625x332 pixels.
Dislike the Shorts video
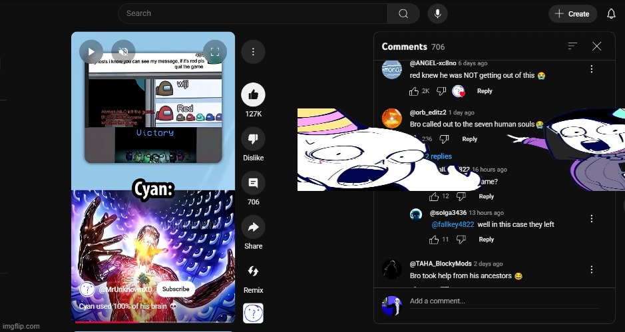[x=253, y=138]
